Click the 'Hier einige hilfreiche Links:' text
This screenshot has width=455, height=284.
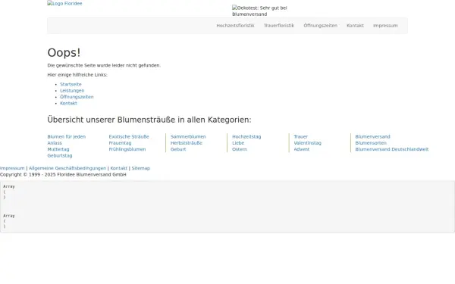(77, 75)
